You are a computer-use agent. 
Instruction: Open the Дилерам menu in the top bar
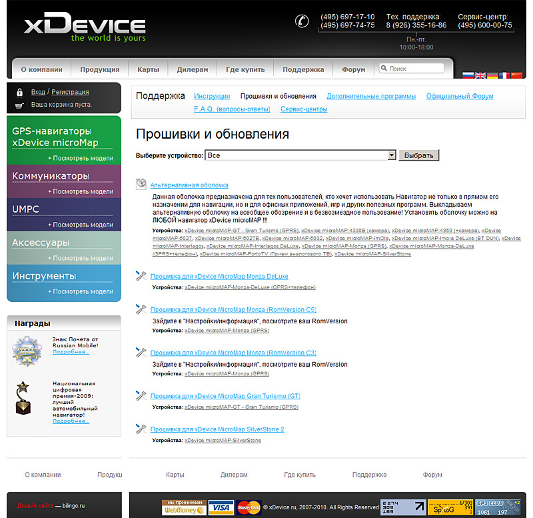point(193,69)
